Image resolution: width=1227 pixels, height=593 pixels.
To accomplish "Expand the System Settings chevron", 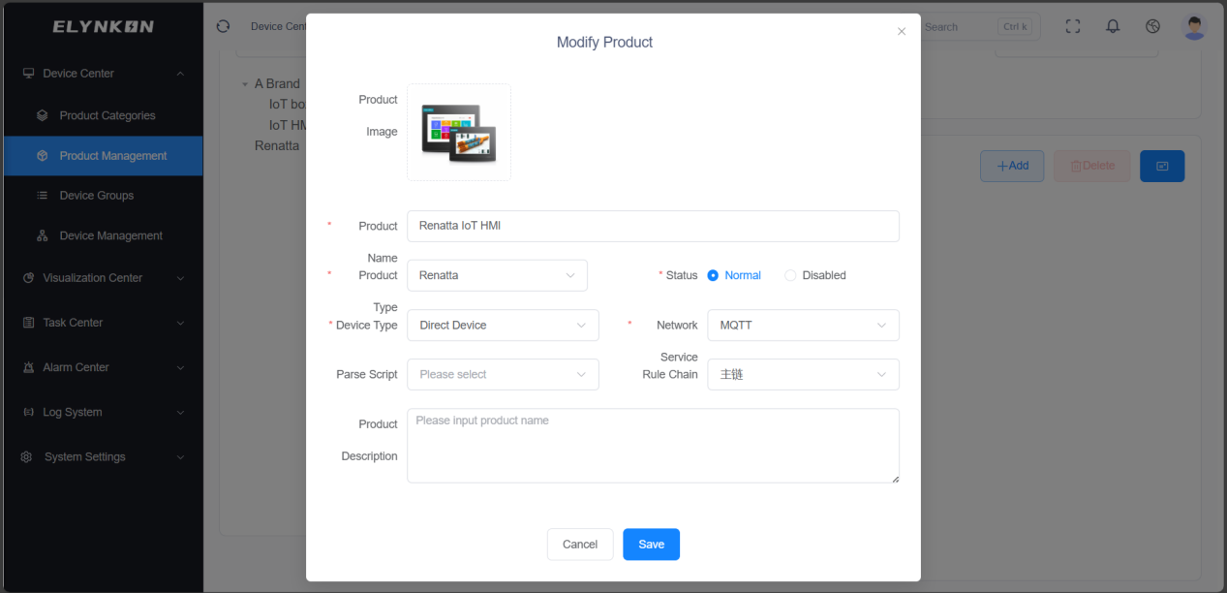I will 180,457.
